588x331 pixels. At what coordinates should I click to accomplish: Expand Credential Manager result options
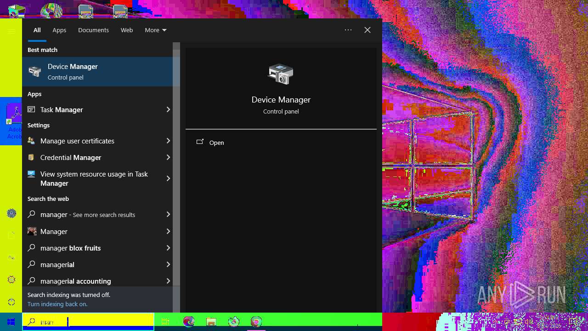point(168,157)
